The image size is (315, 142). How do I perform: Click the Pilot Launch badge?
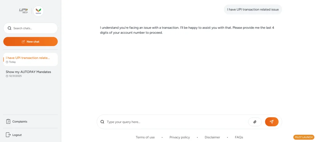[x=304, y=137]
